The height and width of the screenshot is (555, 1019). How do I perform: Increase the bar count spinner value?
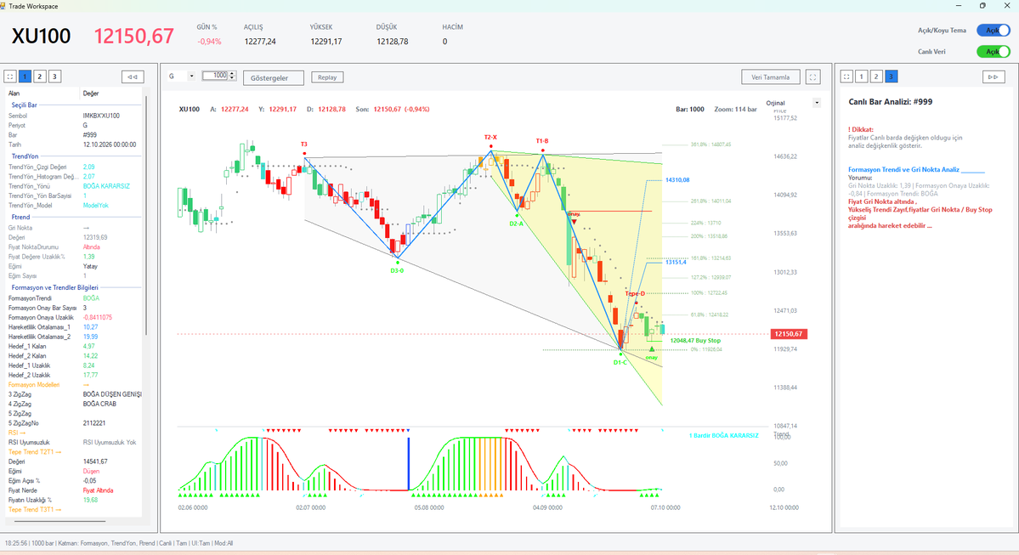pos(232,73)
